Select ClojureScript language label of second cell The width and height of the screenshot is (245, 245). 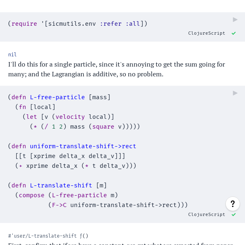[207, 214]
